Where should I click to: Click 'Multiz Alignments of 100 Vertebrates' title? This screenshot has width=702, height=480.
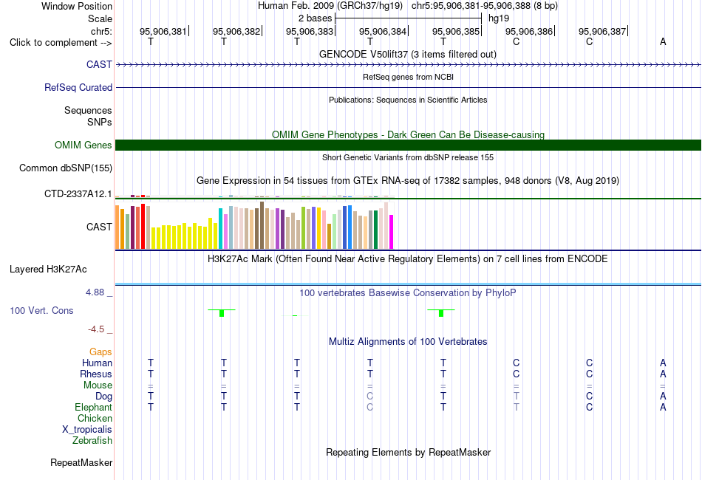[408, 342]
